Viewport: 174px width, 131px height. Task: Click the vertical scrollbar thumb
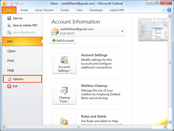click(x=170, y=63)
